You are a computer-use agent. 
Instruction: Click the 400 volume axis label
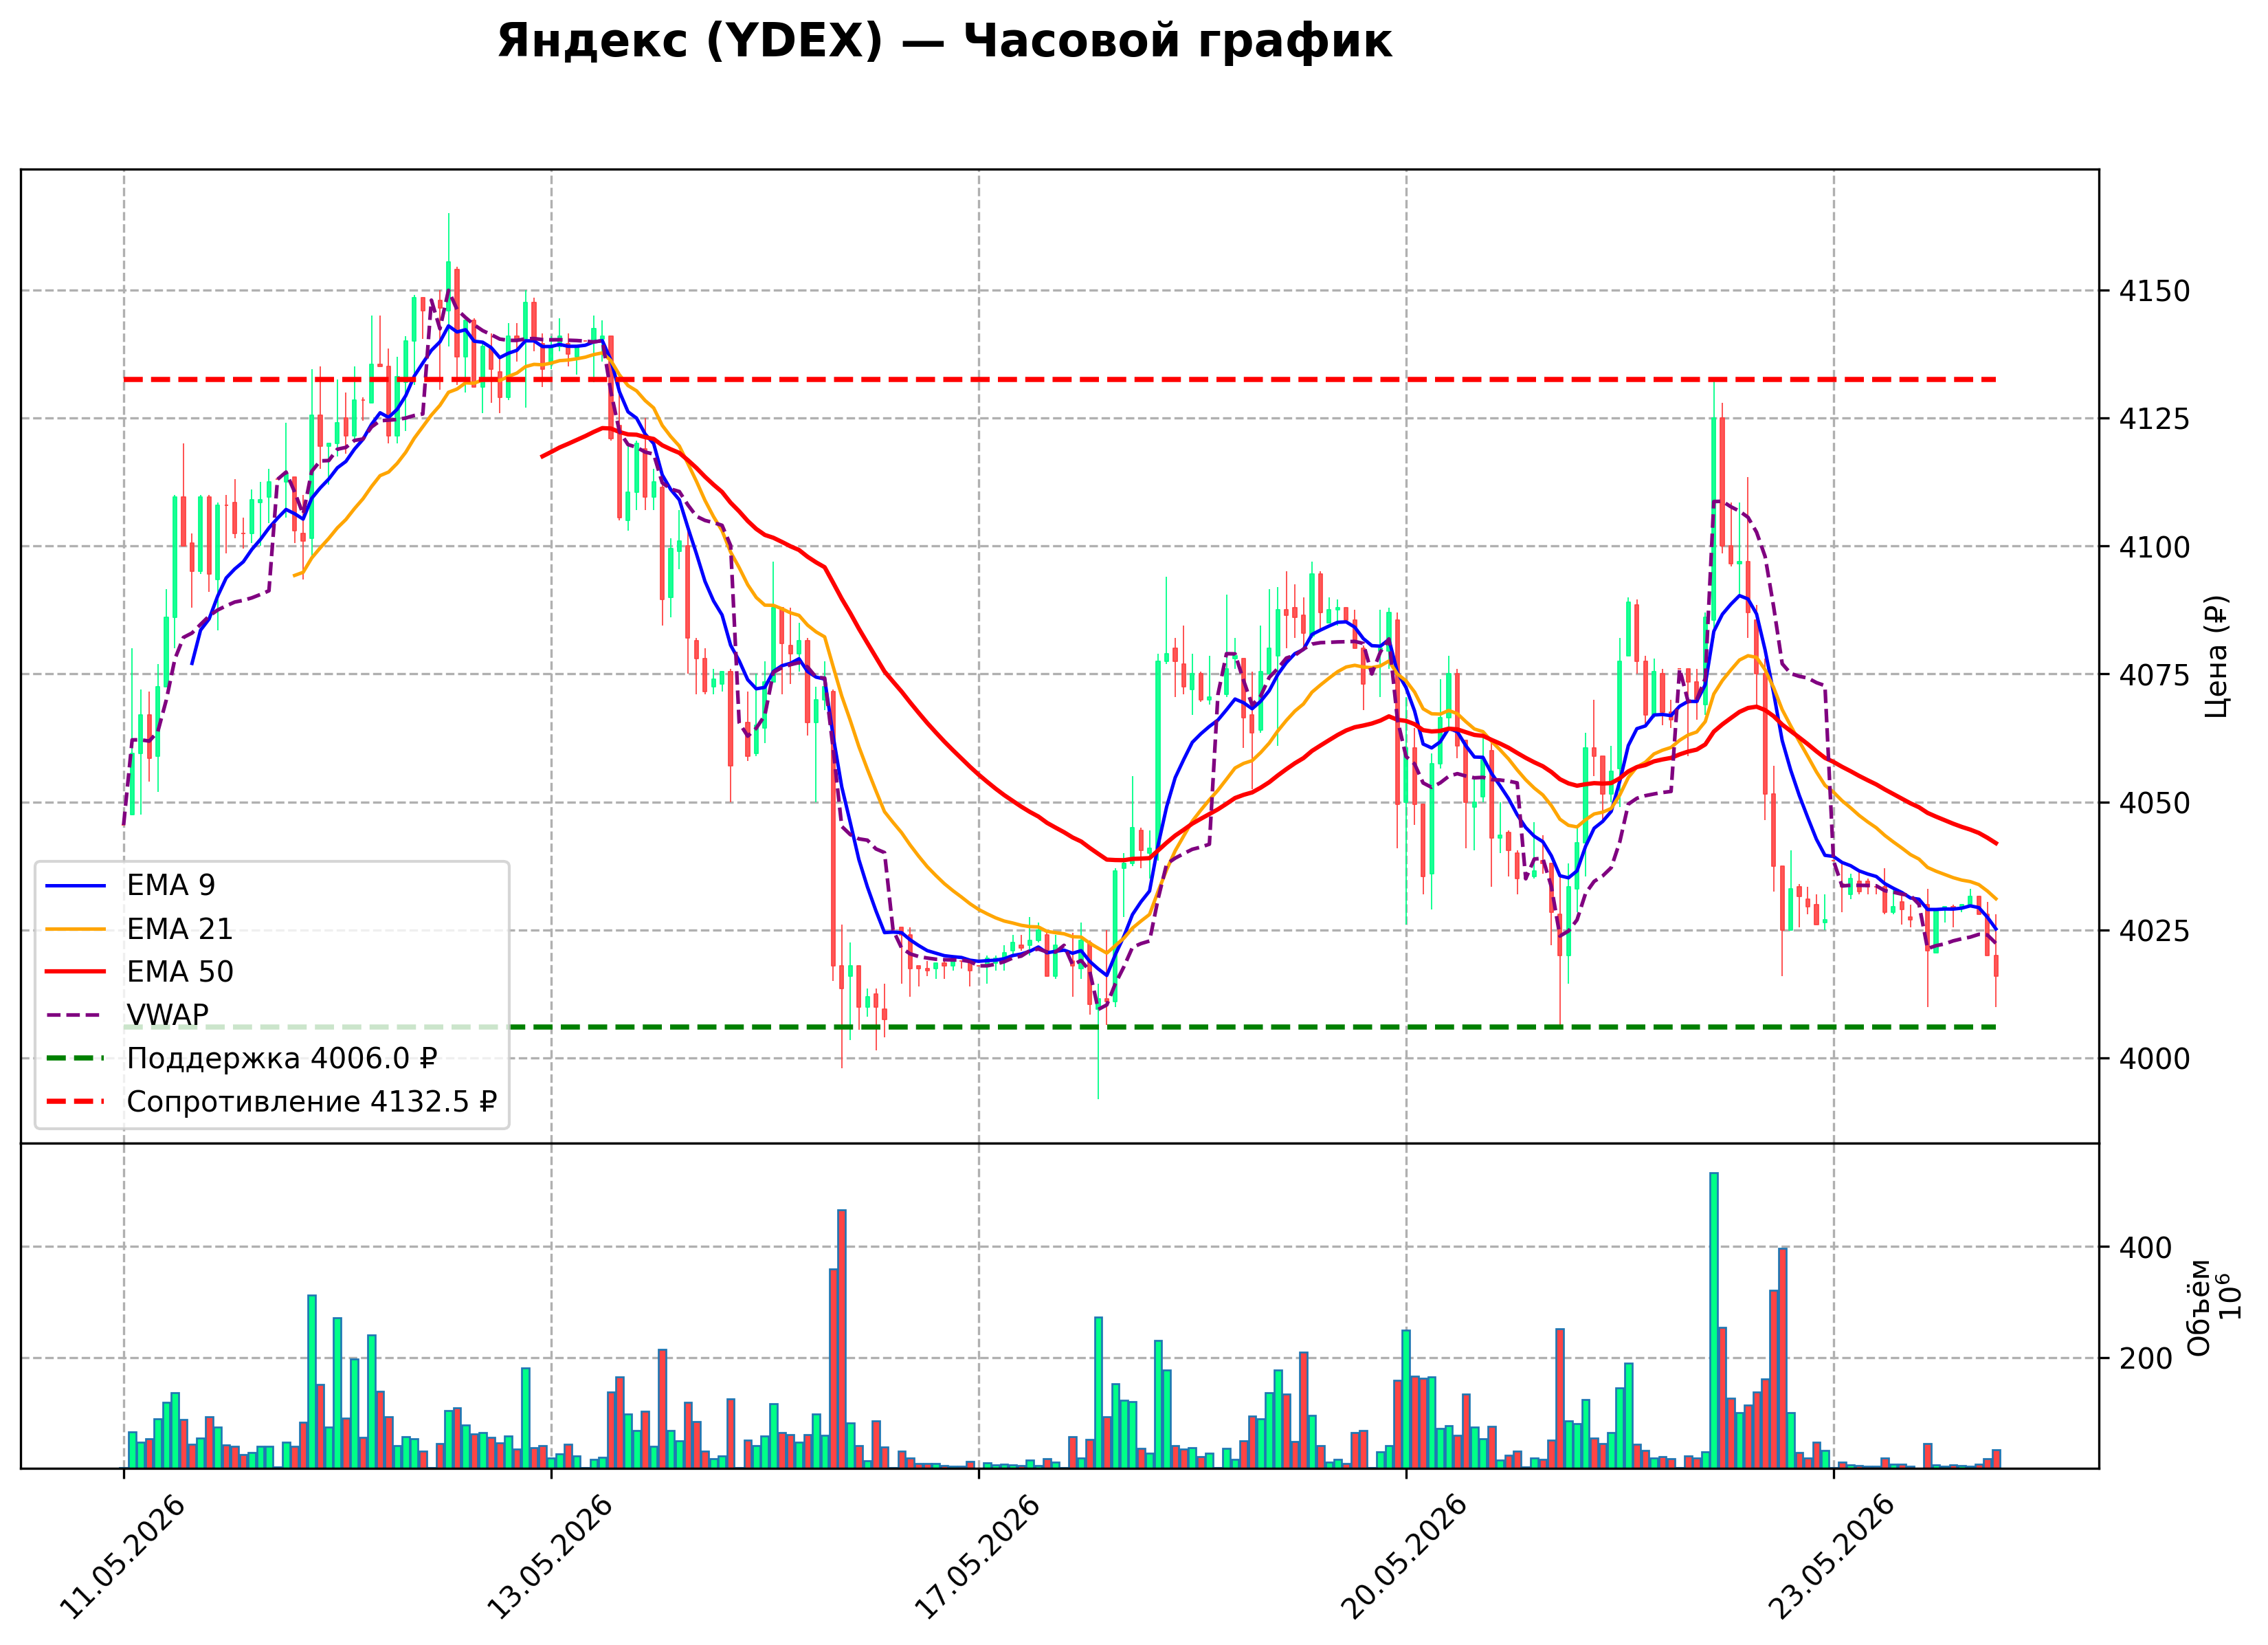pyautogui.click(x=2145, y=1248)
